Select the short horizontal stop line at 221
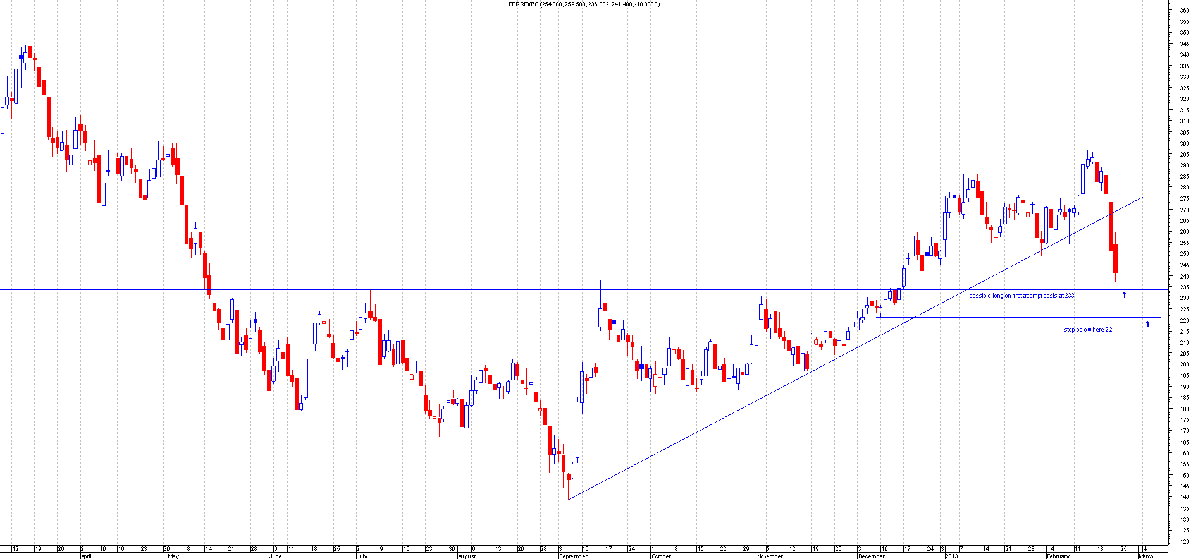 pyautogui.click(x=1012, y=318)
